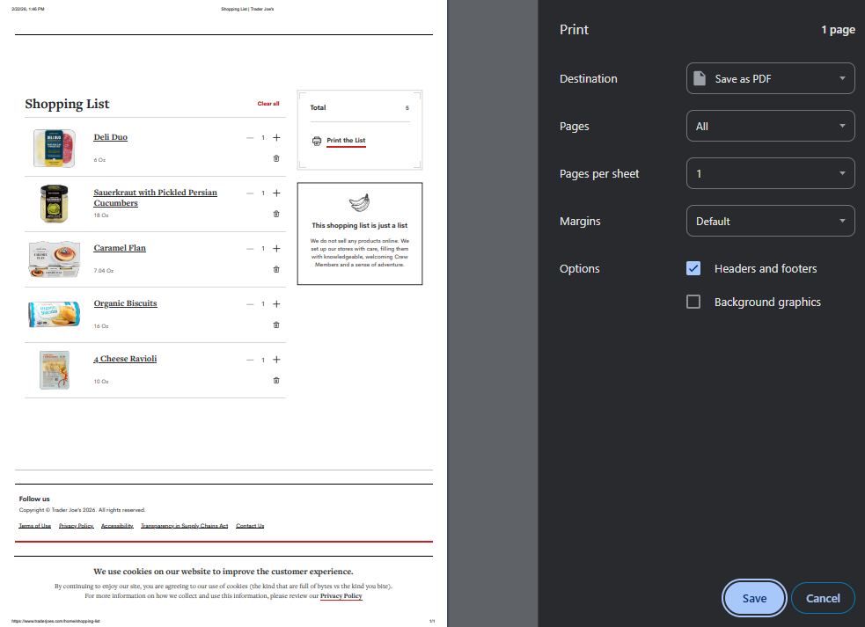Click the banana icon in info box
Screen dimensions: 865x627
[359, 203]
